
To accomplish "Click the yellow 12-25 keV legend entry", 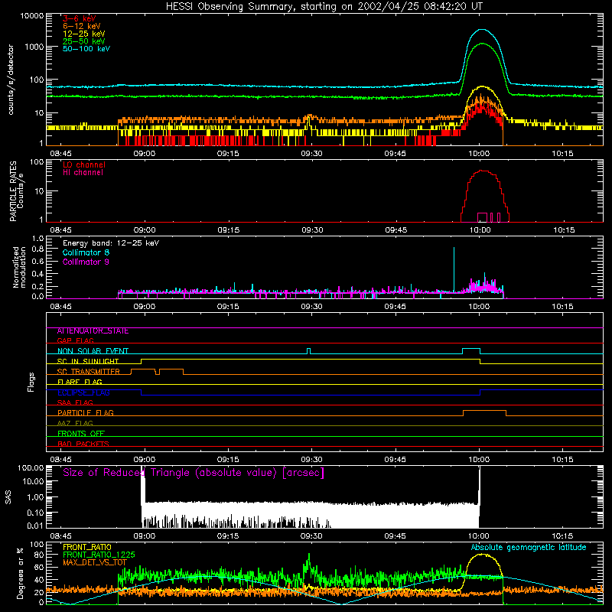I will tap(84, 34).
